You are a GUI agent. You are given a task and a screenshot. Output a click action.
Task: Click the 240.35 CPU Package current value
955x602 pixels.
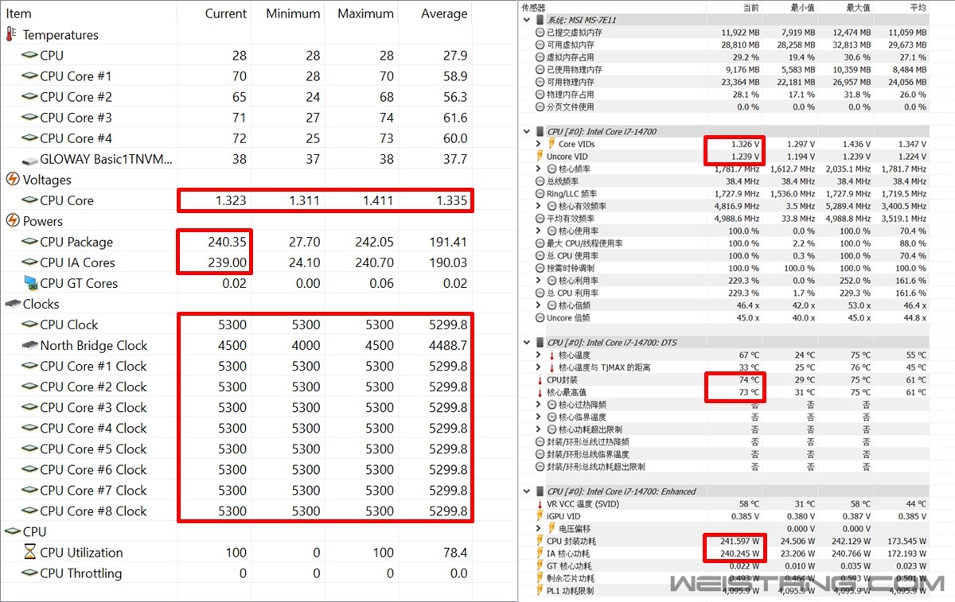pos(227,242)
